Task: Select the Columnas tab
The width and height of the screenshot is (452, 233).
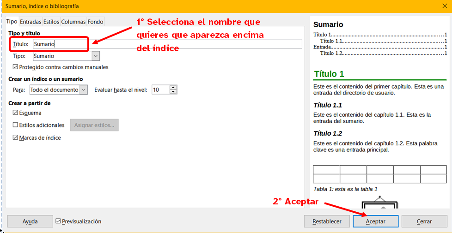Action: [73, 22]
